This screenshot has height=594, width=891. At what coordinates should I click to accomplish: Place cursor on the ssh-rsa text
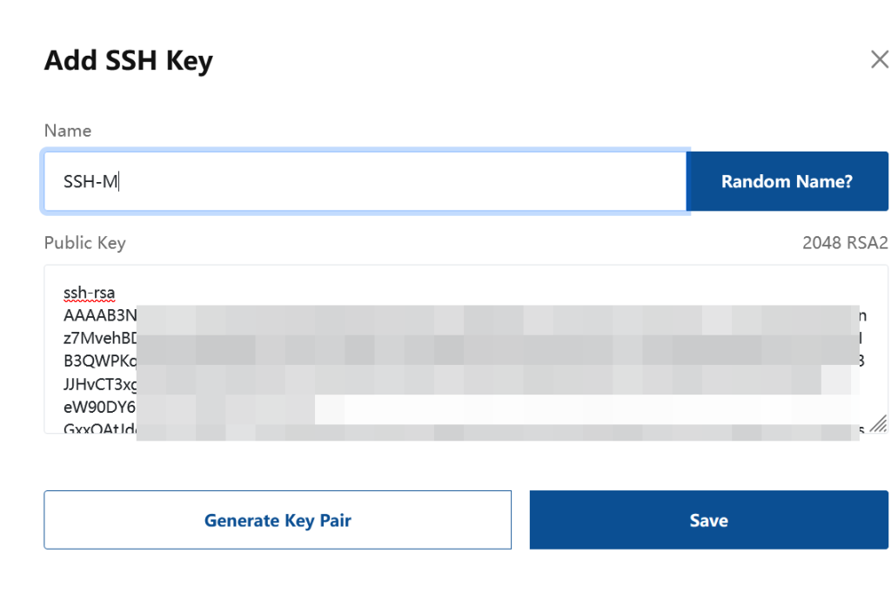[x=90, y=293]
